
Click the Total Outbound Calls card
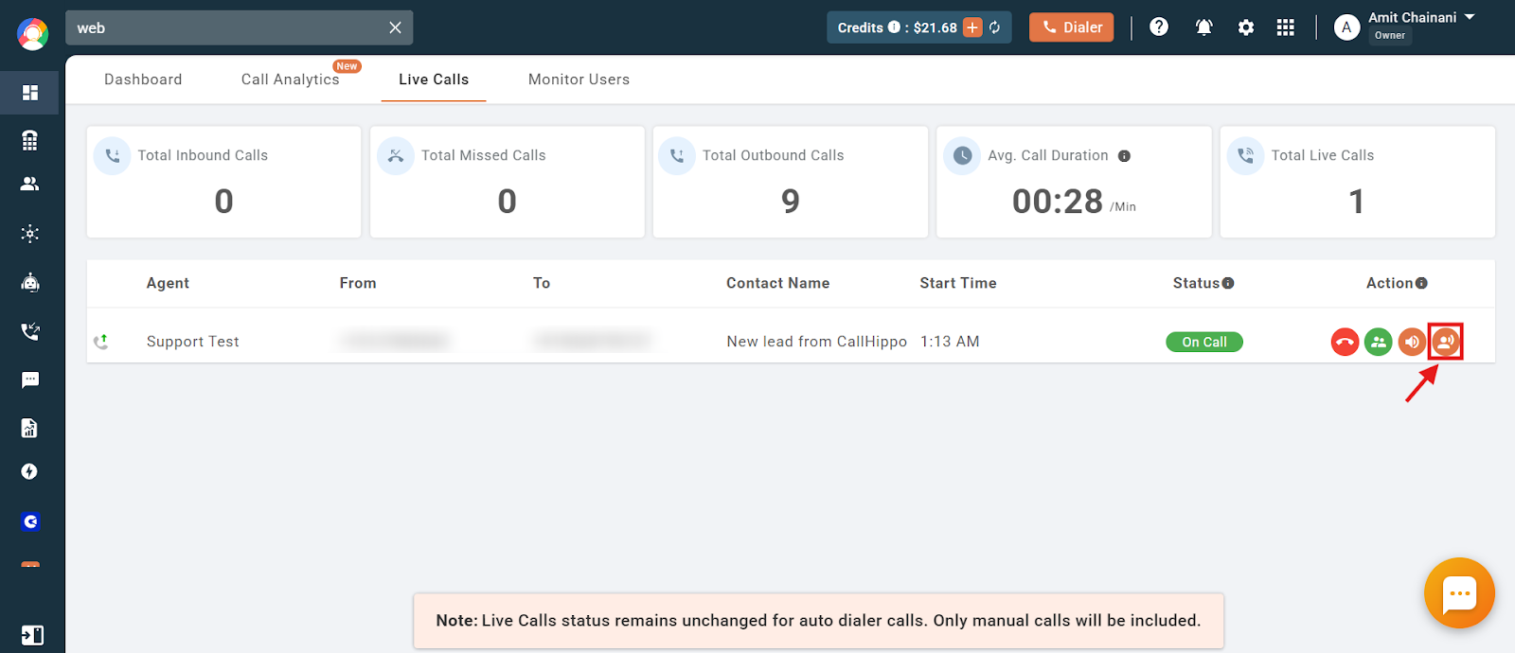click(790, 182)
